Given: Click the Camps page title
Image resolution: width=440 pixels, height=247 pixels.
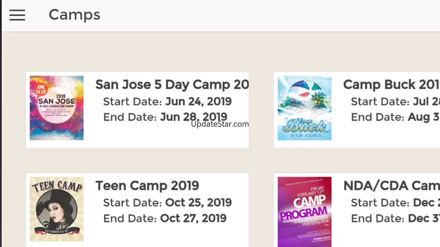Looking at the screenshot, I should 74,15.
